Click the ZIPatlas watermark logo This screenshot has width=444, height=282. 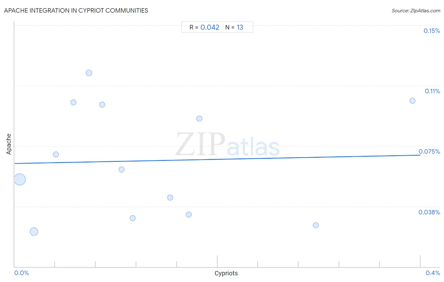coord(227,145)
